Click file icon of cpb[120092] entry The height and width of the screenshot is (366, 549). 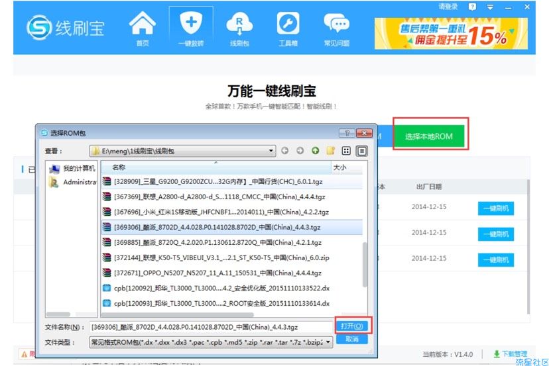click(107, 288)
